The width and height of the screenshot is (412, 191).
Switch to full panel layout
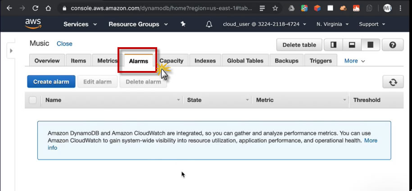pos(371,44)
